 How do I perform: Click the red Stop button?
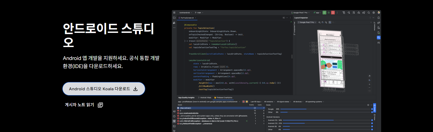tap(333, 13)
